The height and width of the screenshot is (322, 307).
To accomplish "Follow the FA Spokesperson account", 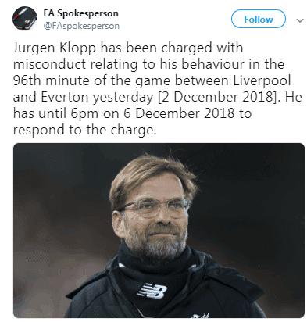I will (x=259, y=19).
